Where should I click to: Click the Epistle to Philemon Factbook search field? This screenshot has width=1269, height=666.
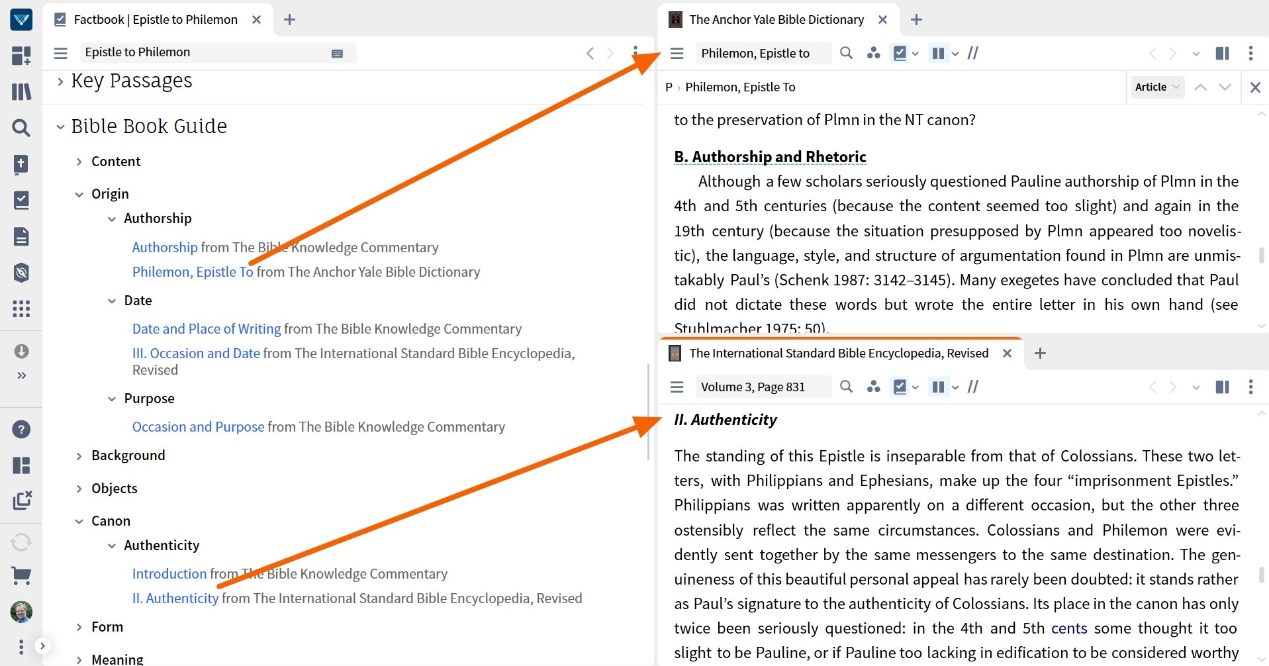click(x=218, y=53)
